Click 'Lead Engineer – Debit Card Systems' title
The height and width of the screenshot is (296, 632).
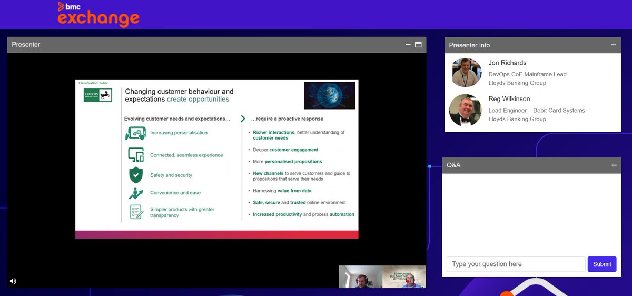pyautogui.click(x=537, y=111)
